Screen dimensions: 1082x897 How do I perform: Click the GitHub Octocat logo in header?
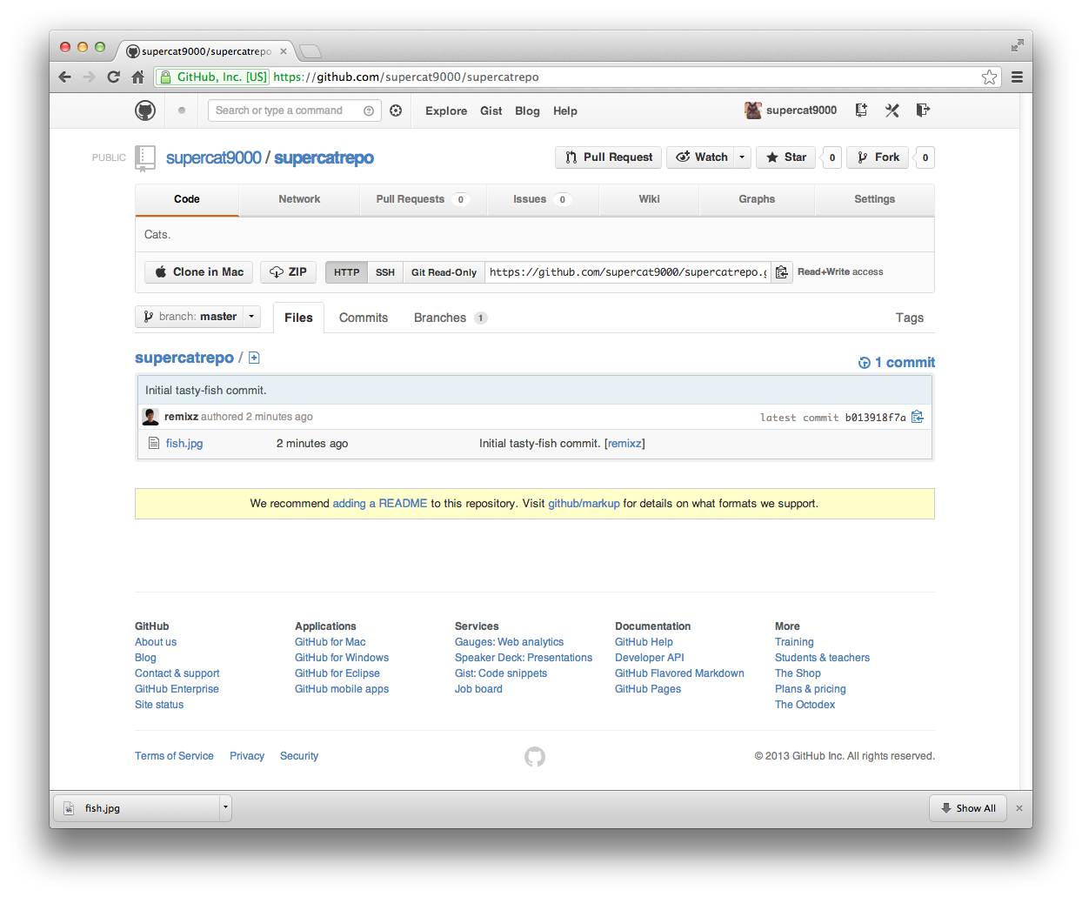145,110
